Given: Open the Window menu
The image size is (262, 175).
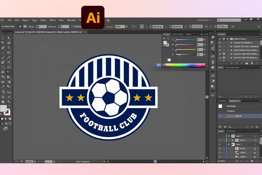Looking at the screenshot, I should 71,20.
